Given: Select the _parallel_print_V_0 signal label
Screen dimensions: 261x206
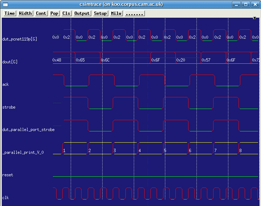Looking at the screenshot, I should point(23,152).
